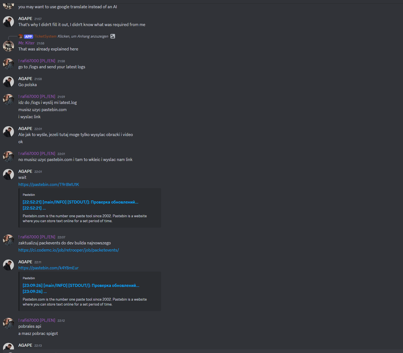The height and width of the screenshot is (353, 403).
Task: Click rafi67000's avatar at 21:58 message
Action: pyautogui.click(x=8, y=64)
